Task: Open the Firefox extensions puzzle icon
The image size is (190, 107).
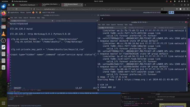Action: coord(184,9)
